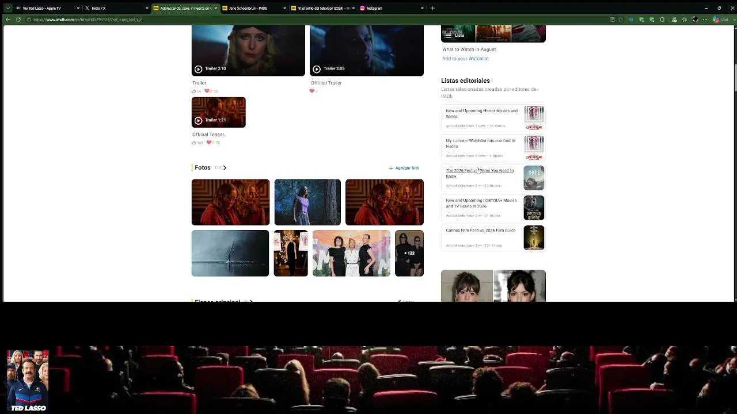Open 'What to Watch in August' text
737x414 pixels.
click(x=469, y=49)
